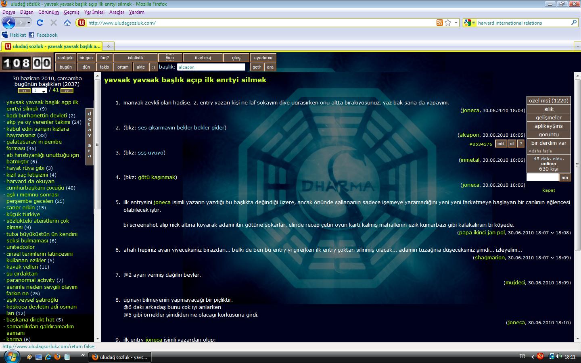
Task: Go to the browser Home page icon
Action: (x=67, y=23)
